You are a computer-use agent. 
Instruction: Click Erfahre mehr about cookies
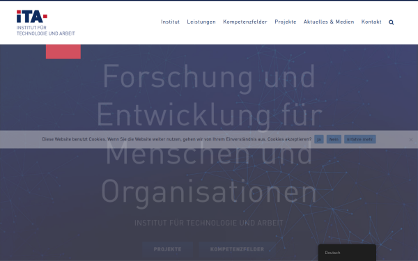(x=360, y=139)
